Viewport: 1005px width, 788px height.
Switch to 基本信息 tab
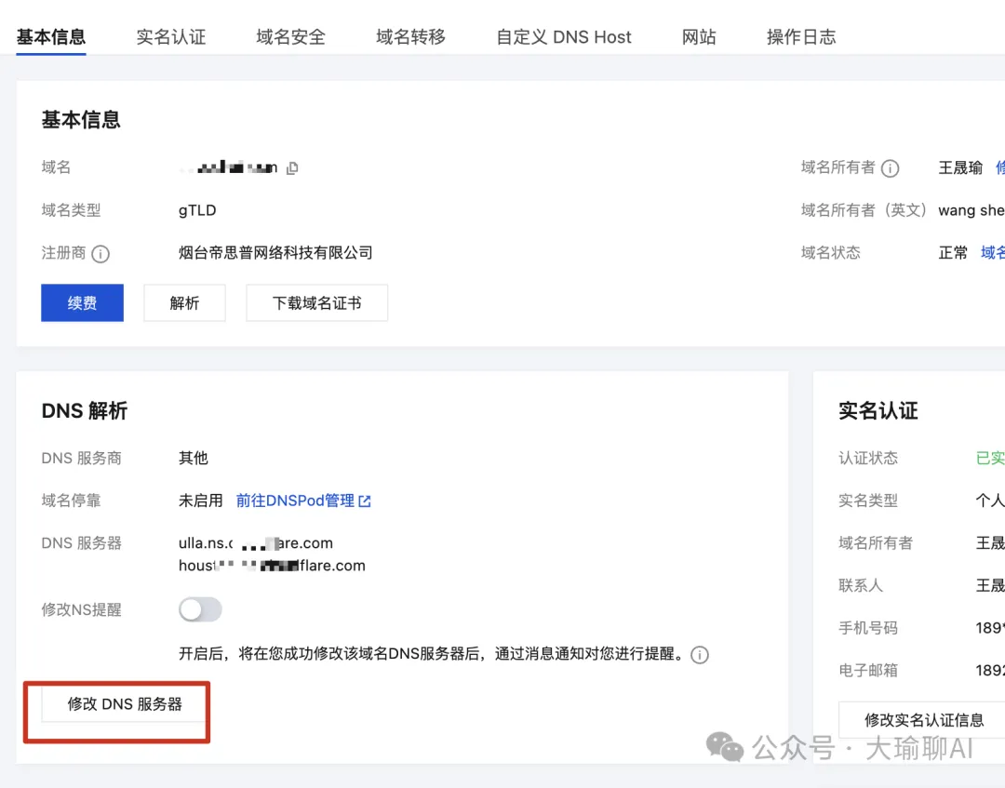51,37
